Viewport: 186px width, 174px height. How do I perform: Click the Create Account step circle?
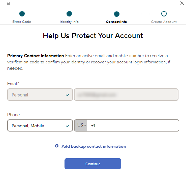[164, 14]
